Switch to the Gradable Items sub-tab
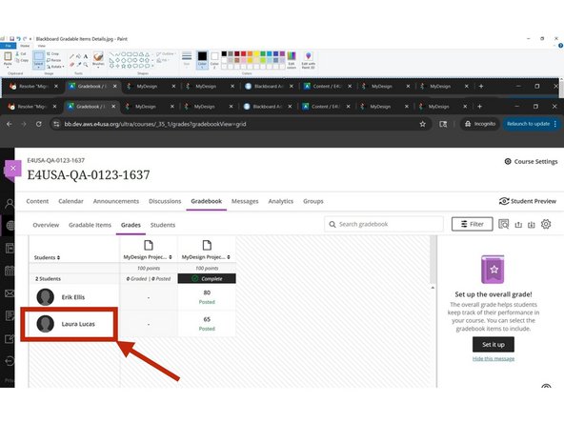The width and height of the screenshot is (564, 423). (90, 225)
